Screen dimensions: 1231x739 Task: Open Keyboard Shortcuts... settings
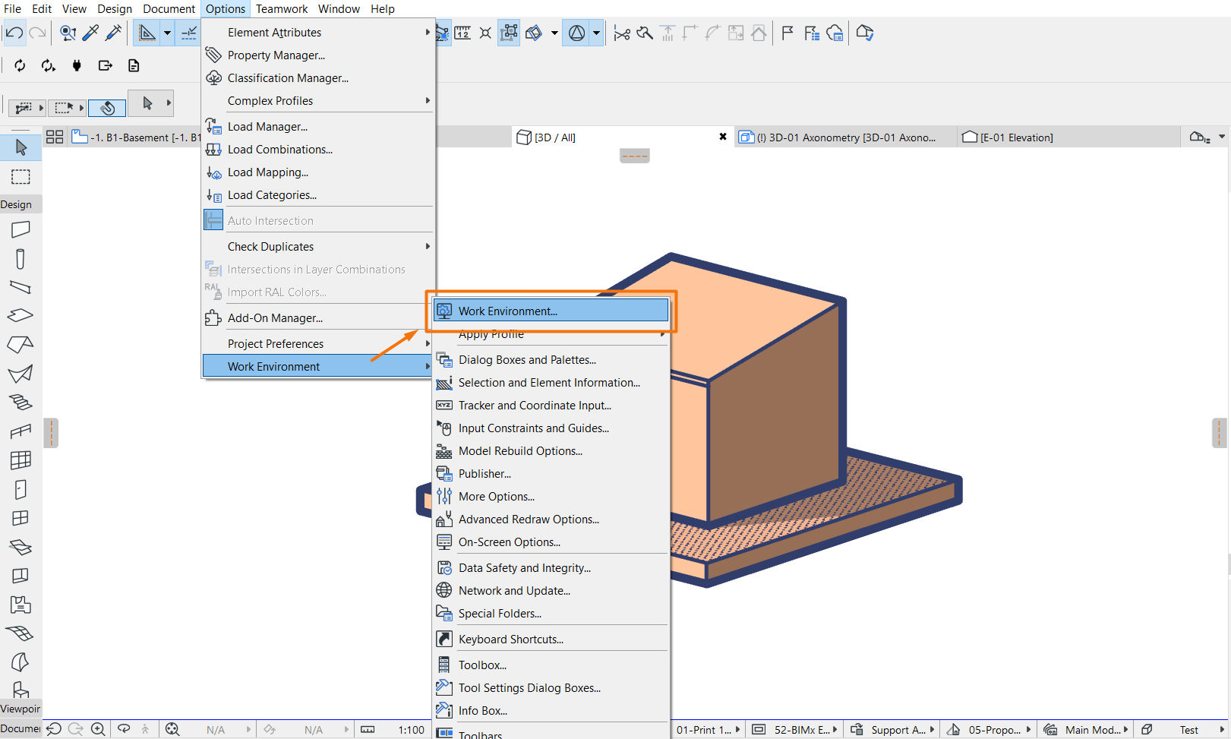pyautogui.click(x=510, y=640)
